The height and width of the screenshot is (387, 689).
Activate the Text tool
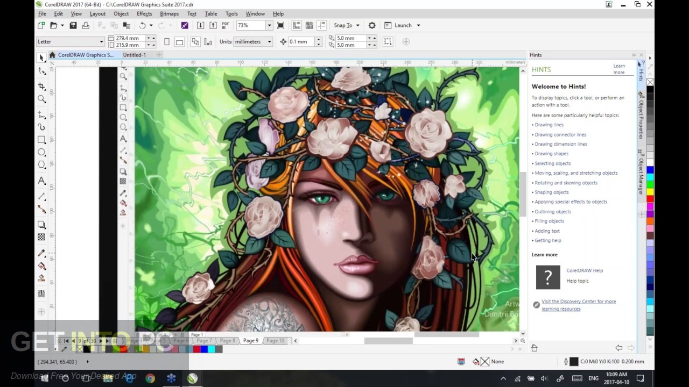pyautogui.click(x=41, y=181)
